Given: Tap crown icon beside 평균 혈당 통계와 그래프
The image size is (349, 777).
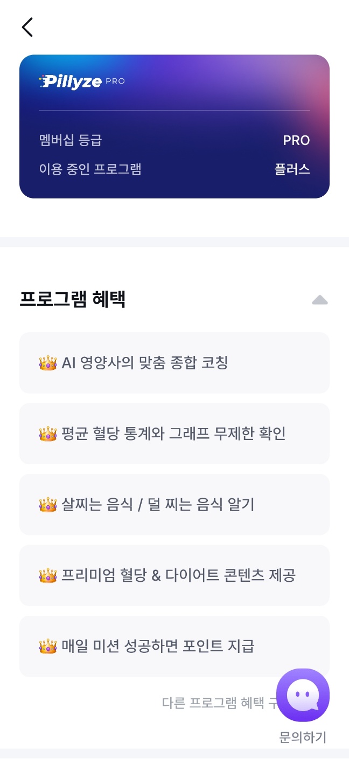Looking at the screenshot, I should coord(48,434).
